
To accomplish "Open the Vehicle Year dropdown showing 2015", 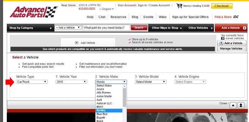I will tap(71, 82).
